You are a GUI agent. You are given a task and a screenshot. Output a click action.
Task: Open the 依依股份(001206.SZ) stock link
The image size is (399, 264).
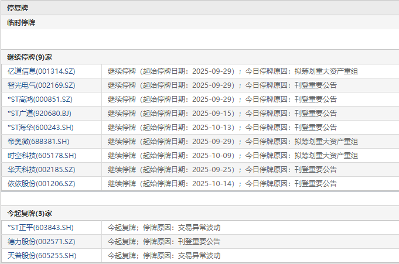[x=42, y=183]
